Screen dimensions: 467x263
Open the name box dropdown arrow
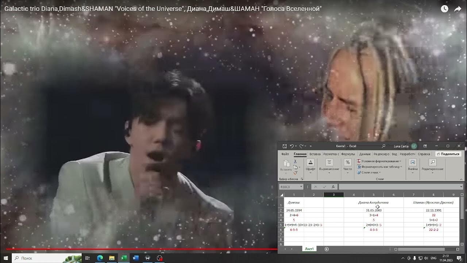tap(301, 187)
